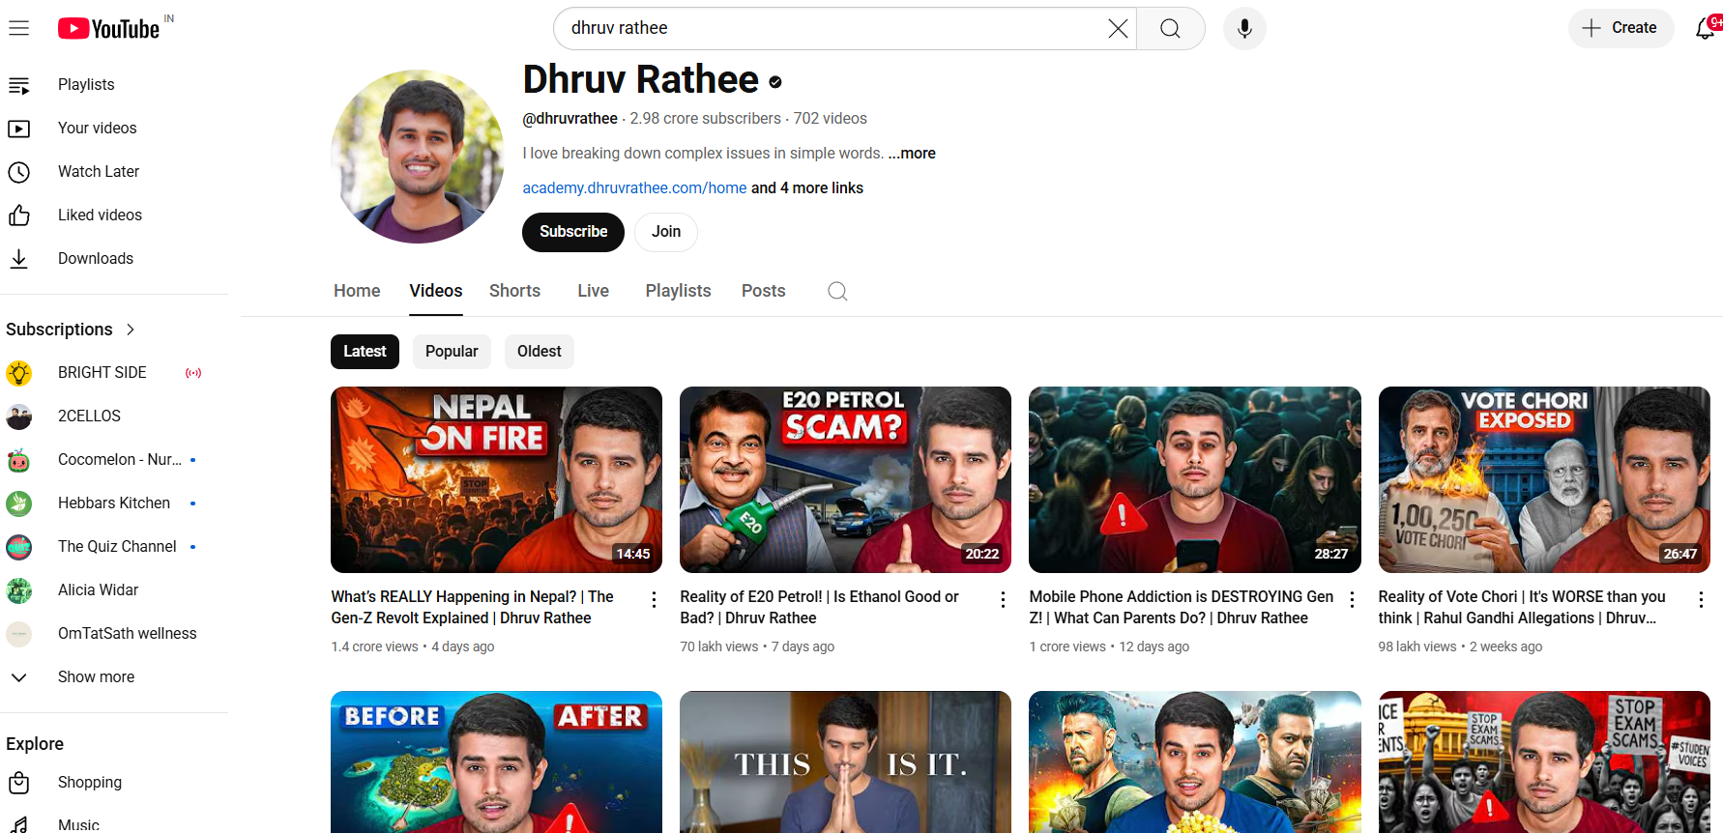Open the Hebbars Kitchen subscription
Screen dimensions: 1723x833
point(114,503)
